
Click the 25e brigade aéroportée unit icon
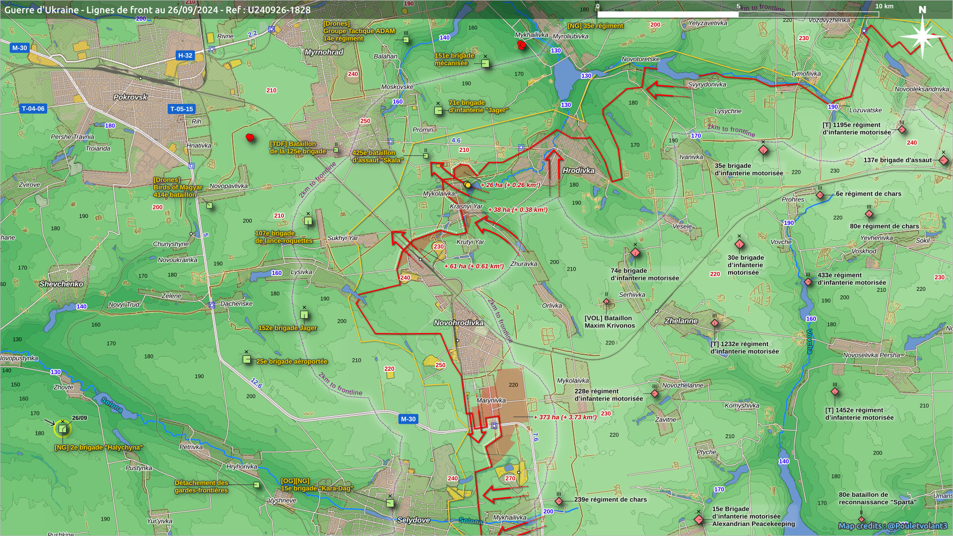point(247,359)
